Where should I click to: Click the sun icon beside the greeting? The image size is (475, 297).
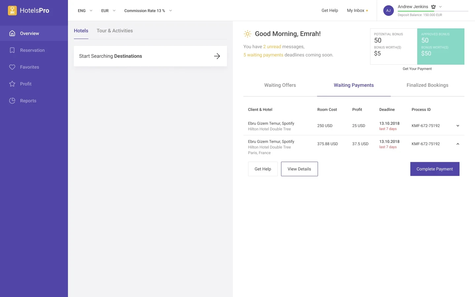[x=247, y=34]
